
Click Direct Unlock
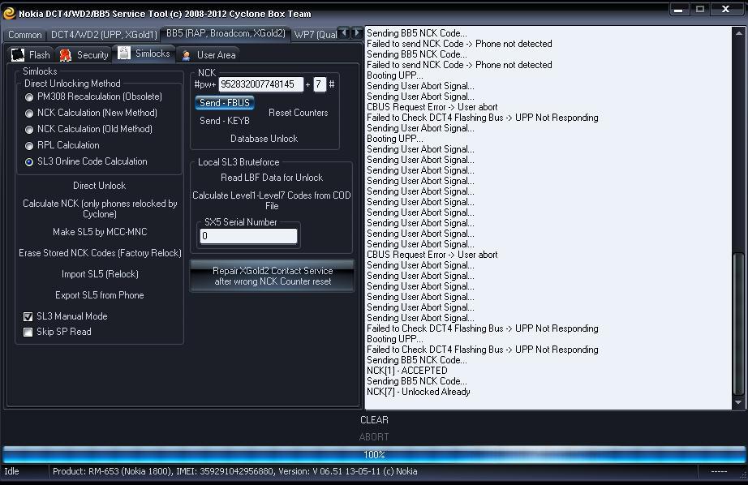[x=99, y=186]
